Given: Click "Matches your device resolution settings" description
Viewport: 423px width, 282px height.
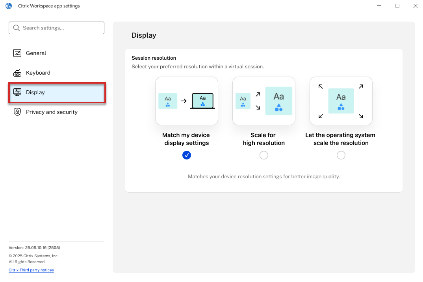Looking at the screenshot, I should pyautogui.click(x=264, y=176).
